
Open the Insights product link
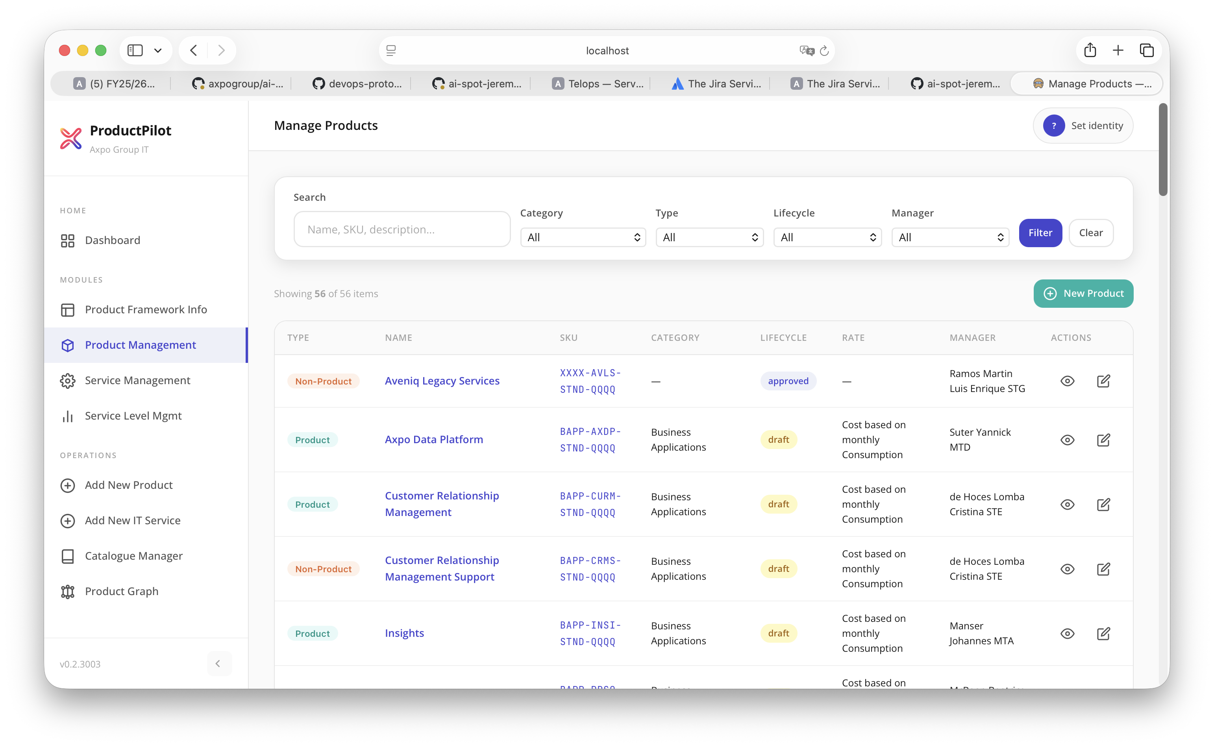tap(404, 633)
